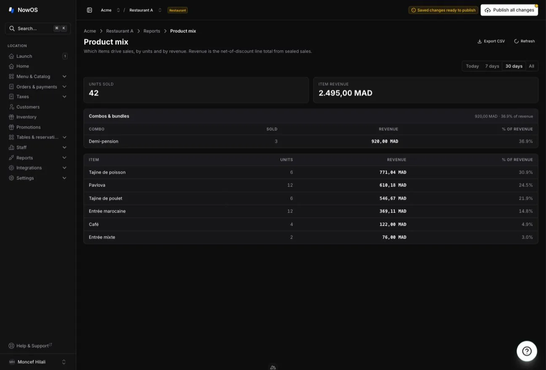Select the 7 days range tab
This screenshot has height=370, width=546.
[x=492, y=66]
